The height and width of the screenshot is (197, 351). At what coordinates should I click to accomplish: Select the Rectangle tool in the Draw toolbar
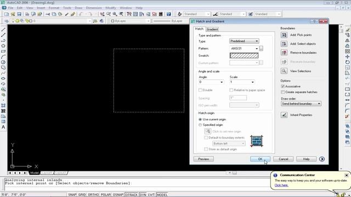3,51
